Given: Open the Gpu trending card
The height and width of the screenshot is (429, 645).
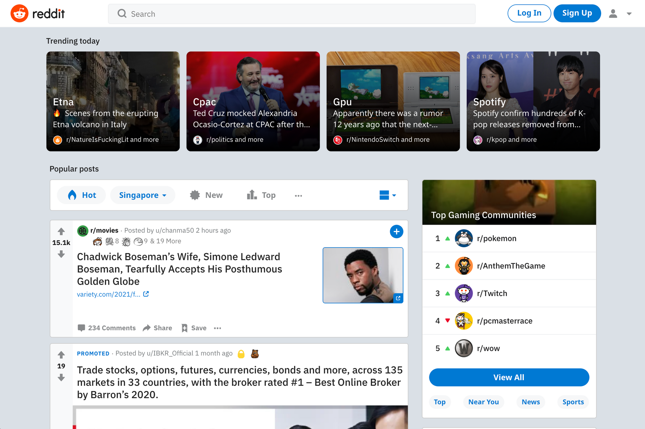Looking at the screenshot, I should pyautogui.click(x=393, y=101).
